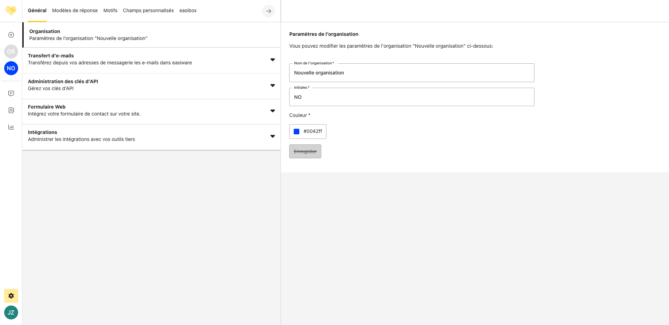Expand the Formulaire Web section
This screenshot has width=669, height=325.
tap(272, 111)
